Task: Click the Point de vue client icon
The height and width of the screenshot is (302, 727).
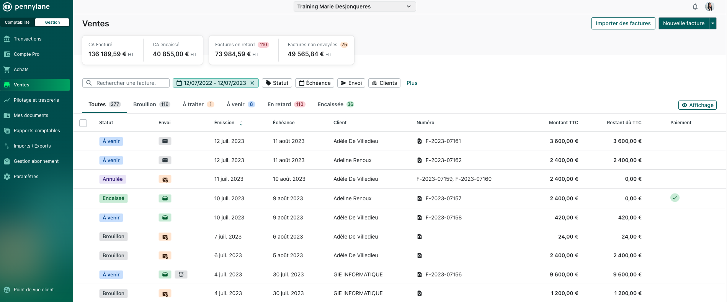Action: click(7, 290)
